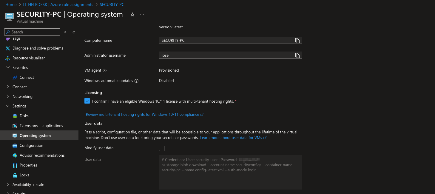
Task: Click the Connect plug icon under Favorites
Action: click(x=15, y=77)
